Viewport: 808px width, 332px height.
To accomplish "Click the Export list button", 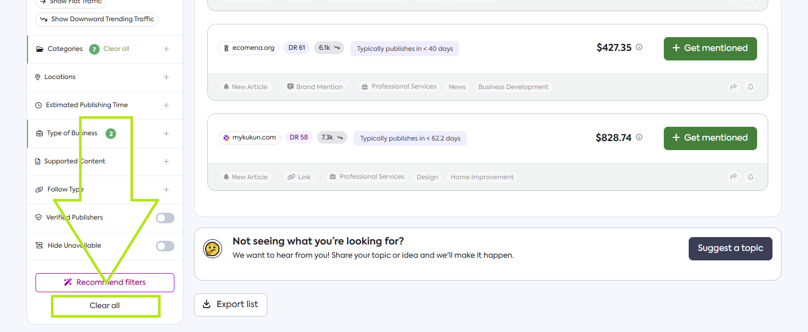I will pos(231,304).
